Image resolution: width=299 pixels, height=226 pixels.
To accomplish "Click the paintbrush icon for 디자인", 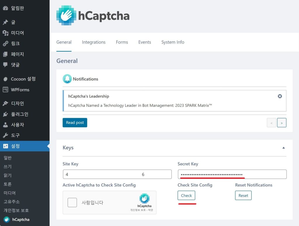I will click(x=6, y=103).
